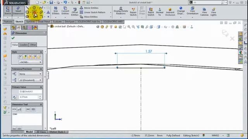Click the Offset Entities tool
Image resolution: width=248 pixels, height=139 pixels.
[75, 12]
